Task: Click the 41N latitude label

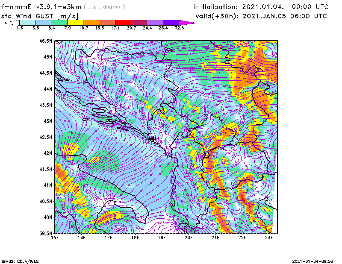Action: coord(48,185)
